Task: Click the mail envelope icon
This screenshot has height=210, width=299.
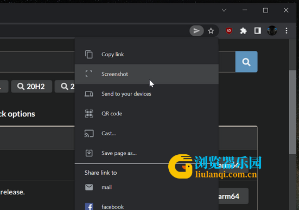Action: pyautogui.click(x=89, y=187)
